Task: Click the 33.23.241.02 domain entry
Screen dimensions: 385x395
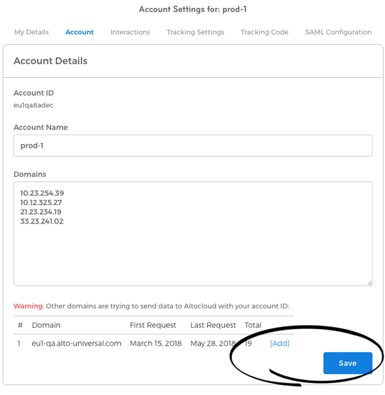Action: tap(42, 222)
